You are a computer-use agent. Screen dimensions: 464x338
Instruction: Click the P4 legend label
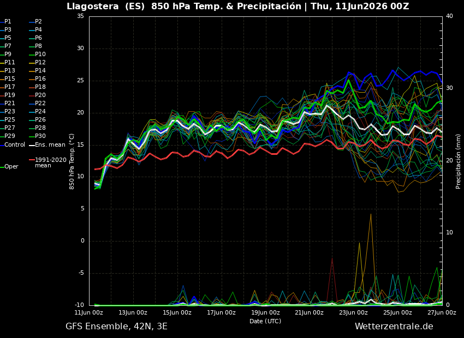pyautogui.click(x=38, y=30)
